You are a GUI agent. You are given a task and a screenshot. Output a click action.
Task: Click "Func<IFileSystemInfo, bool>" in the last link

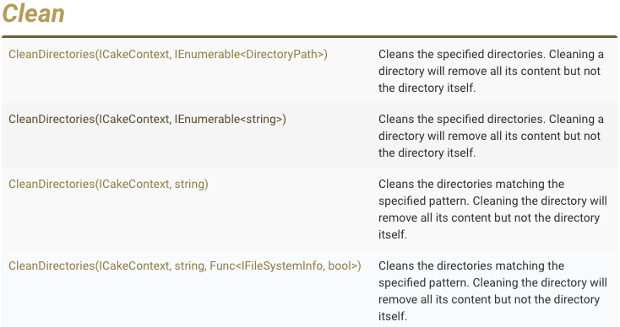click(284, 265)
